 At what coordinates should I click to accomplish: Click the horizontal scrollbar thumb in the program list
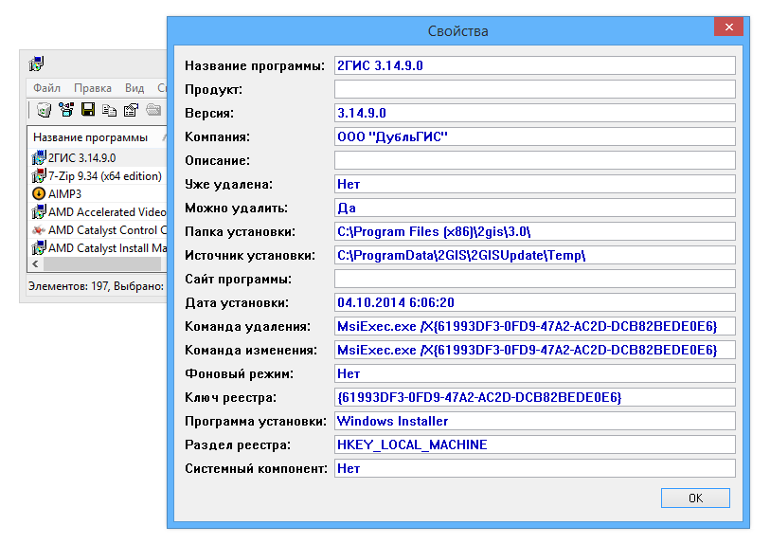[x=102, y=264]
